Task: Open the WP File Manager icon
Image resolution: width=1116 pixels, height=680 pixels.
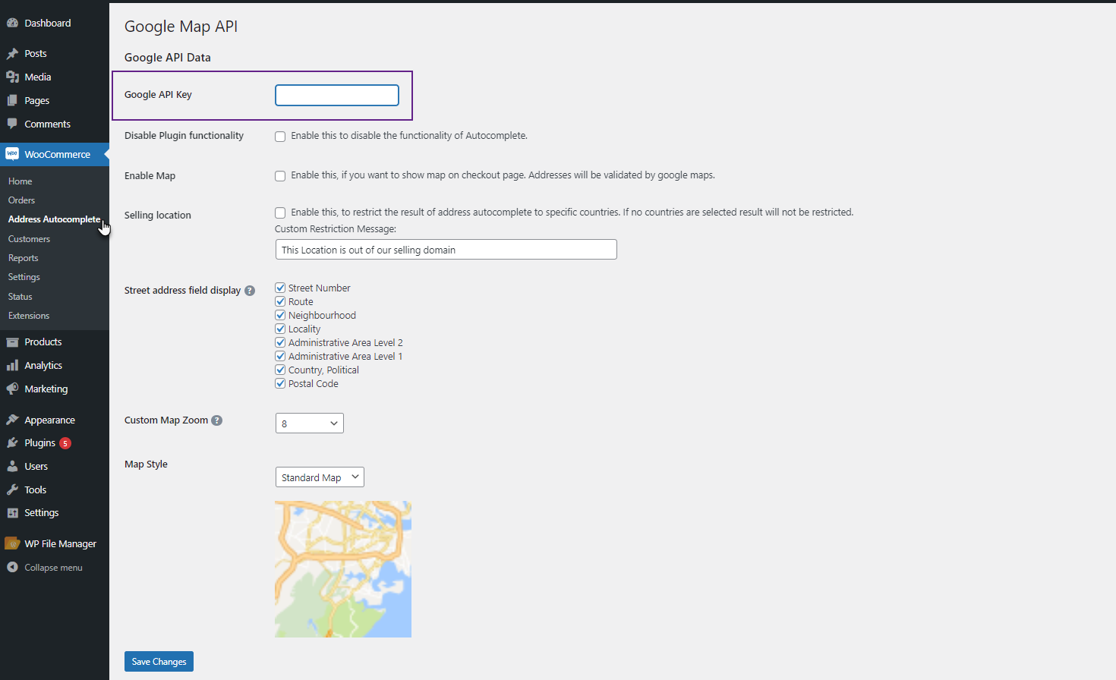Action: point(13,543)
